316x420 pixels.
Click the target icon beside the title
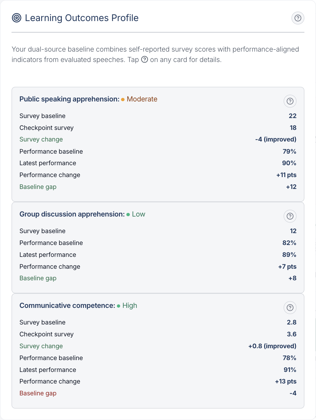[17, 18]
